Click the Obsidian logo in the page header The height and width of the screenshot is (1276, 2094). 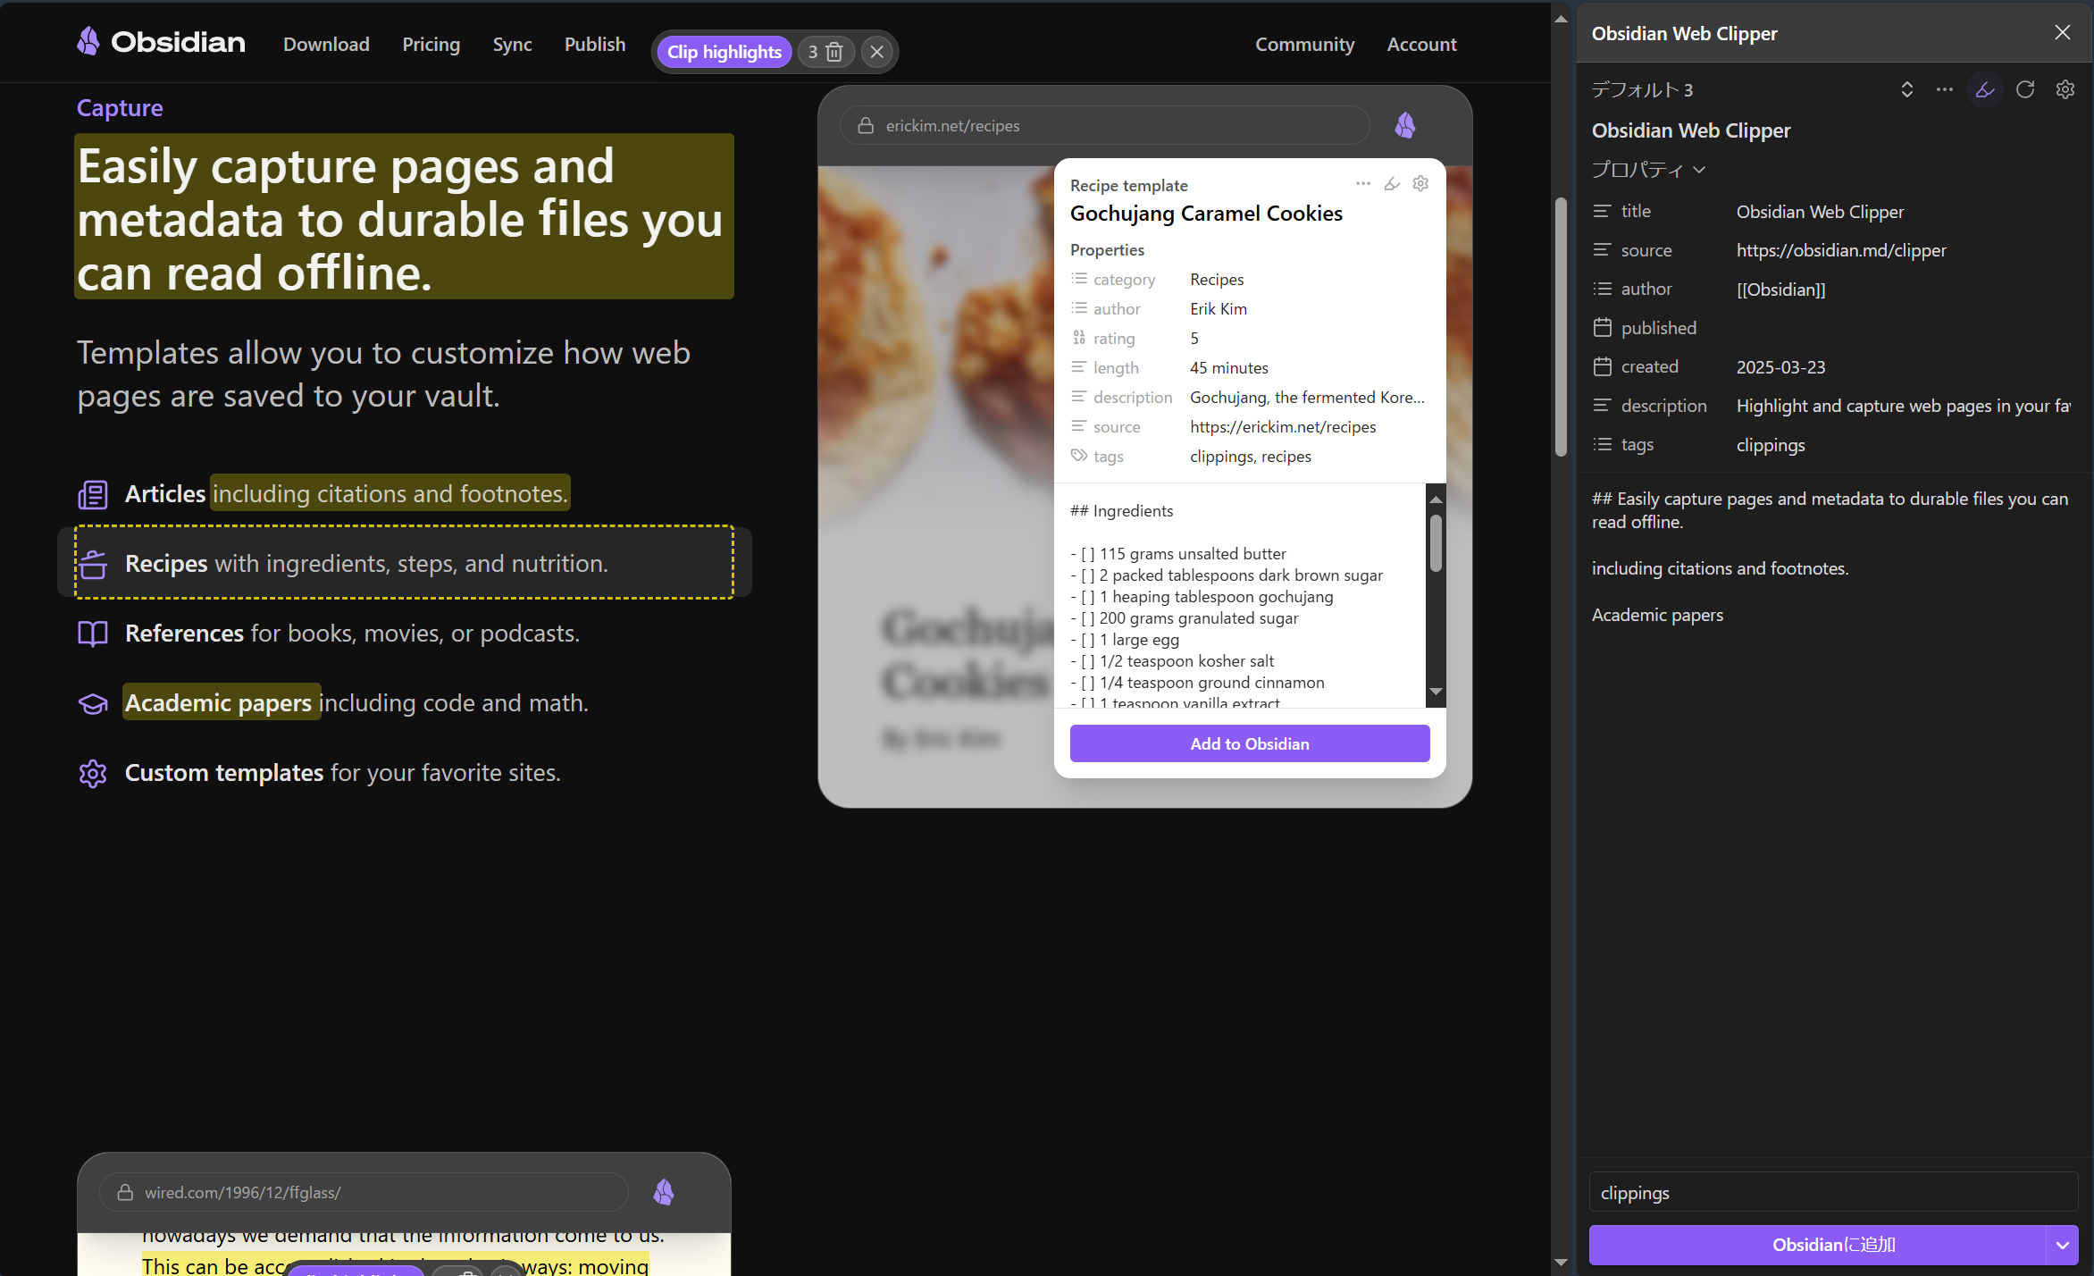[161, 42]
